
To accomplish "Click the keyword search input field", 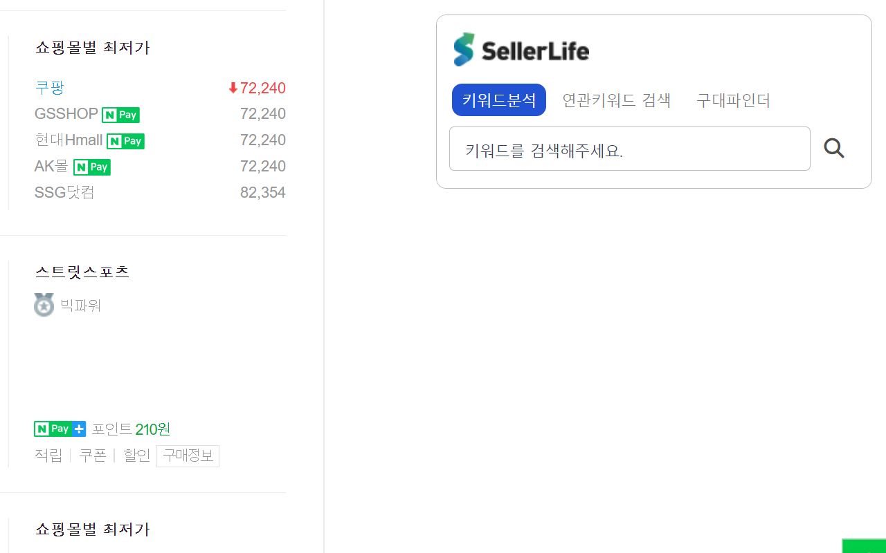I will (x=630, y=148).
